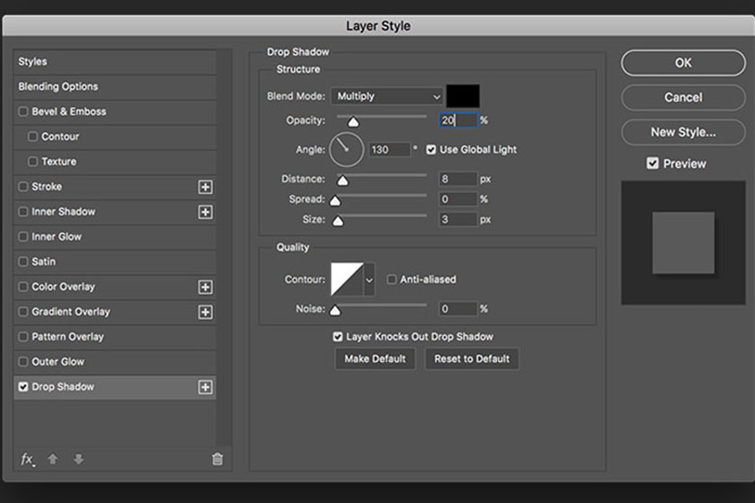Image resolution: width=755 pixels, height=503 pixels.
Task: Delete effect using the trash icon
Action: pos(218,459)
